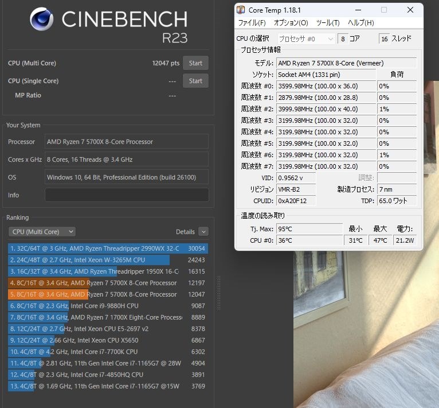The width and height of the screenshot is (439, 408).
Task: Click the Info text field
Action: [x=127, y=195]
